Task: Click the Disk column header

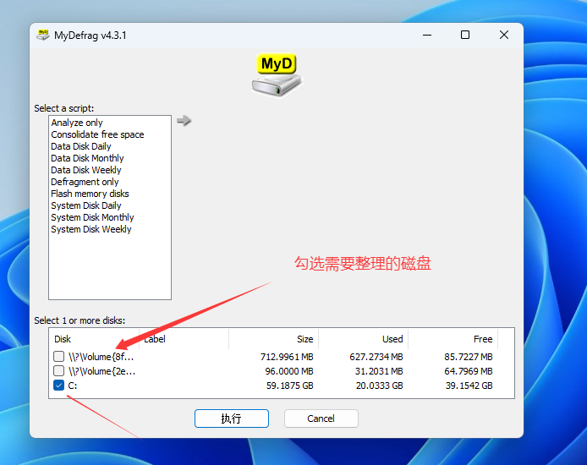Action: coord(95,339)
